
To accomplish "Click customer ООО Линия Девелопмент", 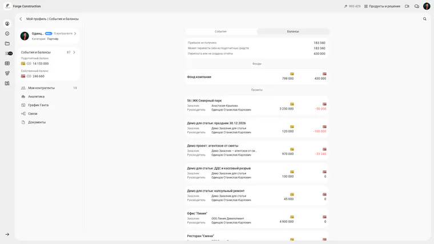I will tap(228, 218).
